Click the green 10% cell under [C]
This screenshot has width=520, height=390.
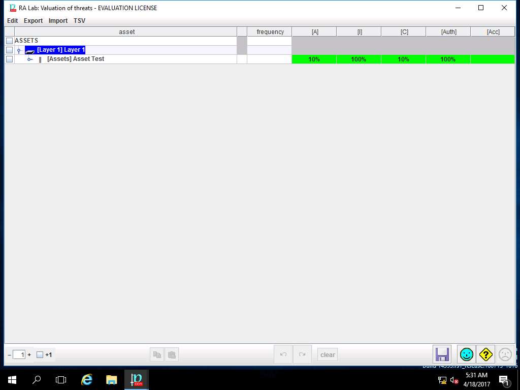[404, 59]
